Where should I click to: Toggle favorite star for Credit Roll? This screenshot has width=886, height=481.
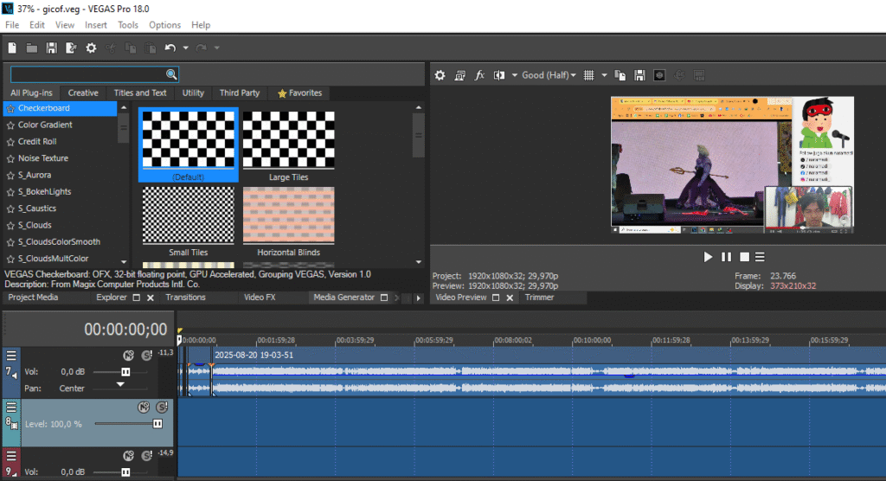(10, 142)
